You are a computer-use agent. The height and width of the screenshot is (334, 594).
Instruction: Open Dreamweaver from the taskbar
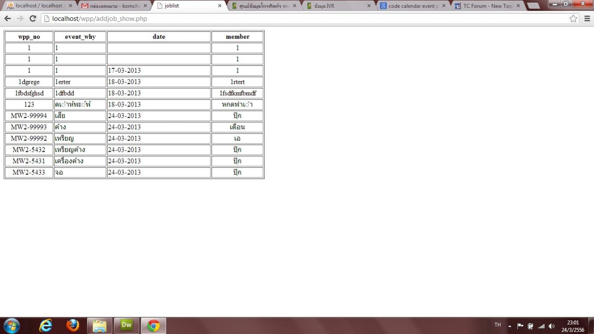tap(127, 326)
